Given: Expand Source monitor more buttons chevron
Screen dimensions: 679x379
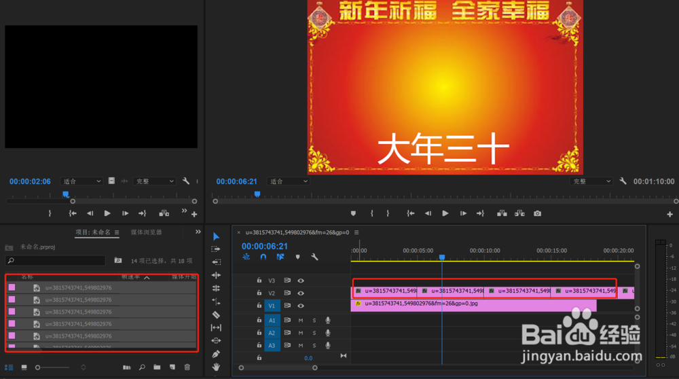Looking at the screenshot, I should pos(184,211).
